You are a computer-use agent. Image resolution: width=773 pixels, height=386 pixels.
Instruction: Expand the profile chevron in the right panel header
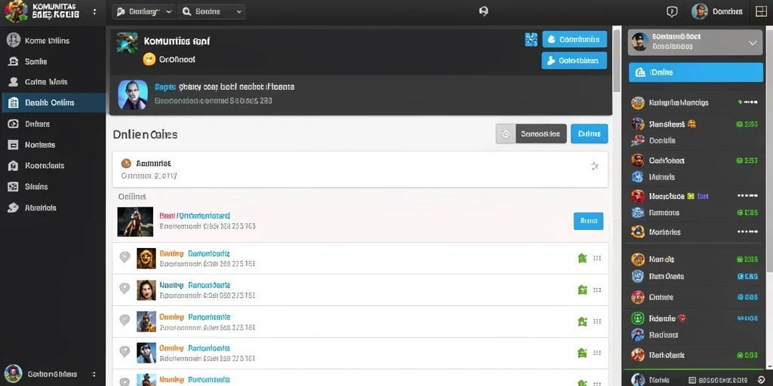point(753,43)
